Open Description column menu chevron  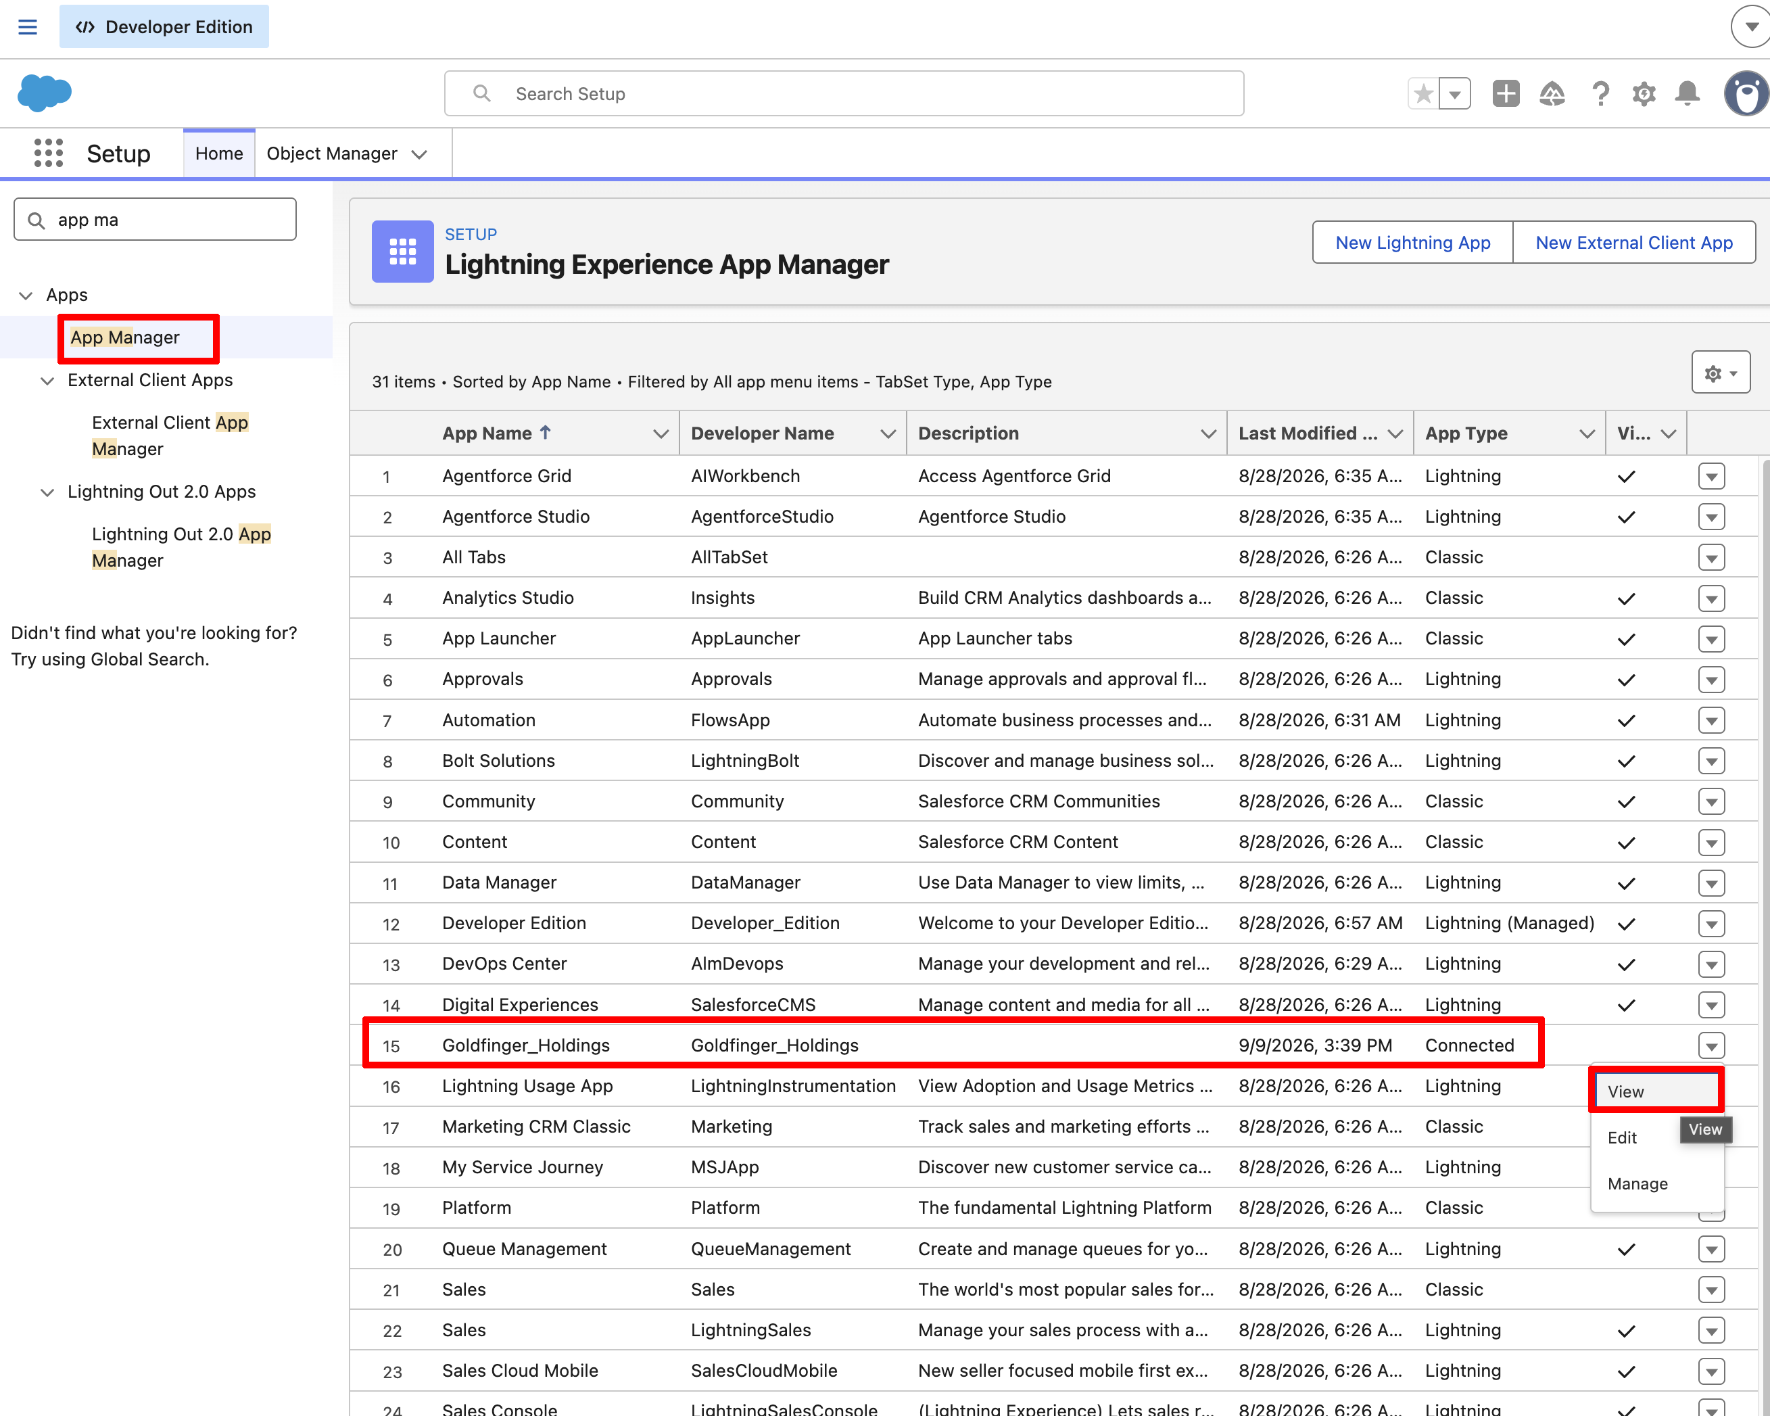pyautogui.click(x=1207, y=433)
